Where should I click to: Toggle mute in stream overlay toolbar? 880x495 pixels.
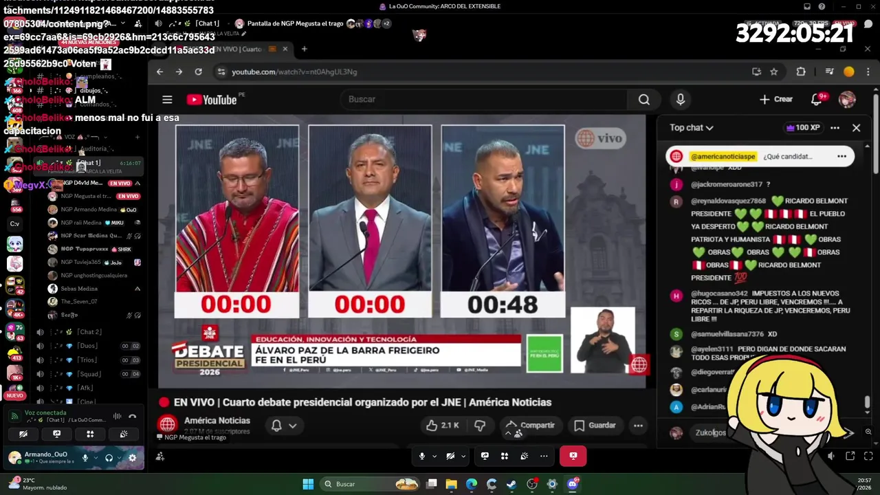422,456
